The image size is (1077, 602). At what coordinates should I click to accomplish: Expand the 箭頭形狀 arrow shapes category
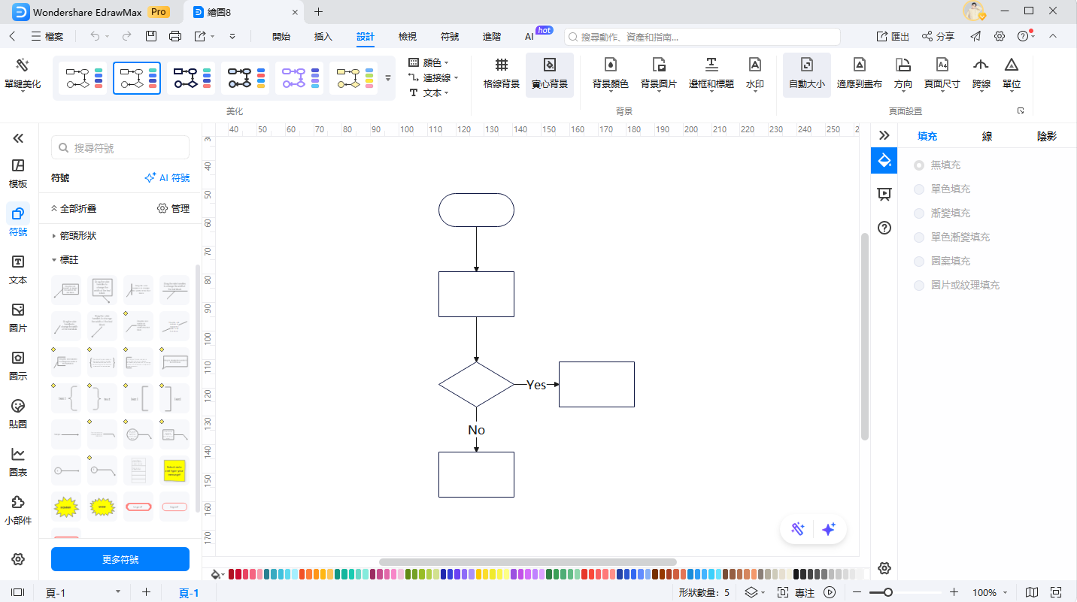coord(77,236)
